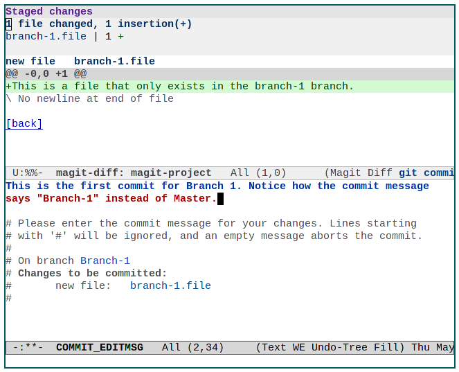Click the 'Changes to be committed:' comment heading

(x=92, y=274)
